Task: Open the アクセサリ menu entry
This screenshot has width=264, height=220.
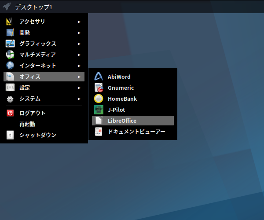Action: tap(44, 22)
